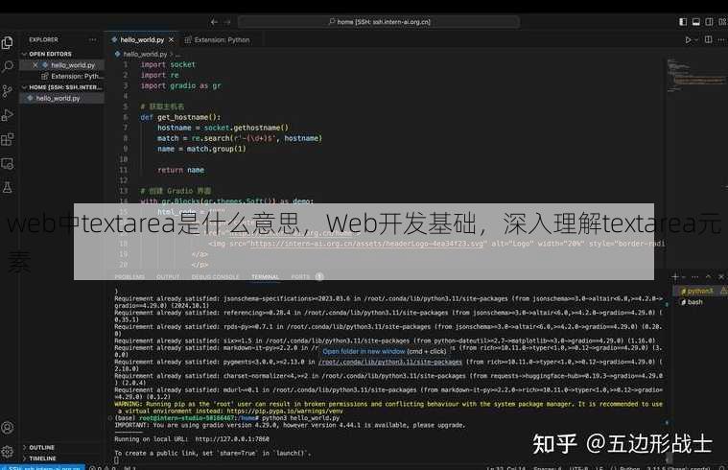The image size is (728, 470).
Task: Go forward with the navigation arrow
Action: click(x=227, y=22)
